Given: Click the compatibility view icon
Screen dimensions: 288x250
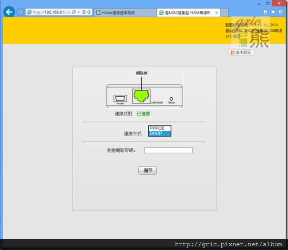Looking at the screenshot, I should (x=84, y=12).
